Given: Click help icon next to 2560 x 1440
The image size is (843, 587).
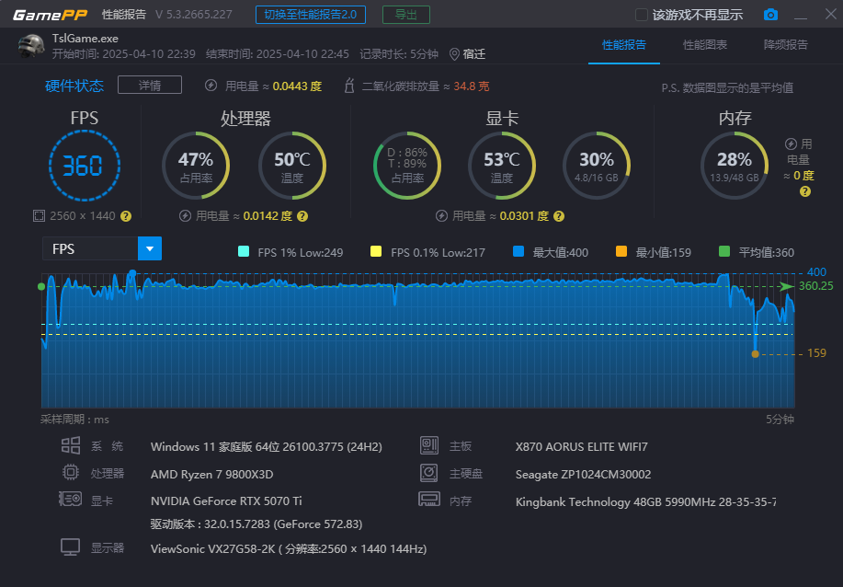Looking at the screenshot, I should click(x=126, y=216).
